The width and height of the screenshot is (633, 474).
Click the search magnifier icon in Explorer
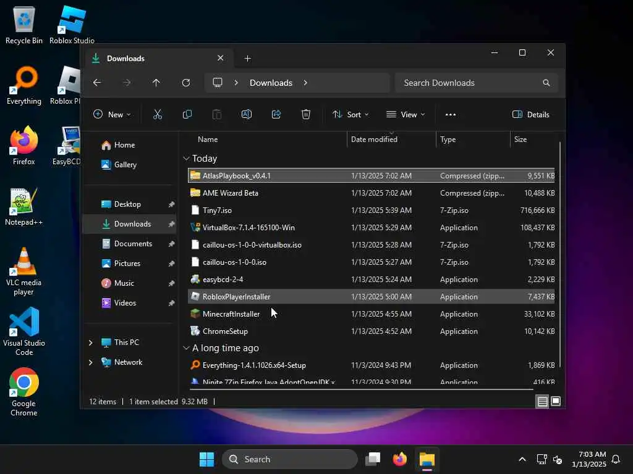point(546,83)
